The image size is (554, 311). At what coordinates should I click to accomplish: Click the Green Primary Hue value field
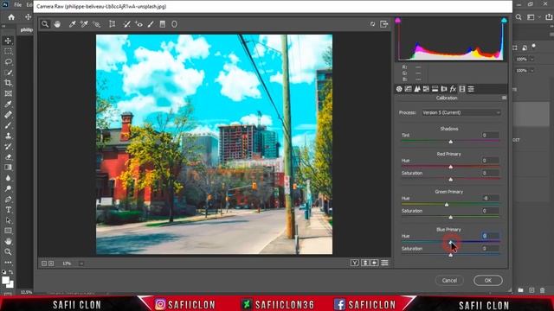(x=491, y=198)
